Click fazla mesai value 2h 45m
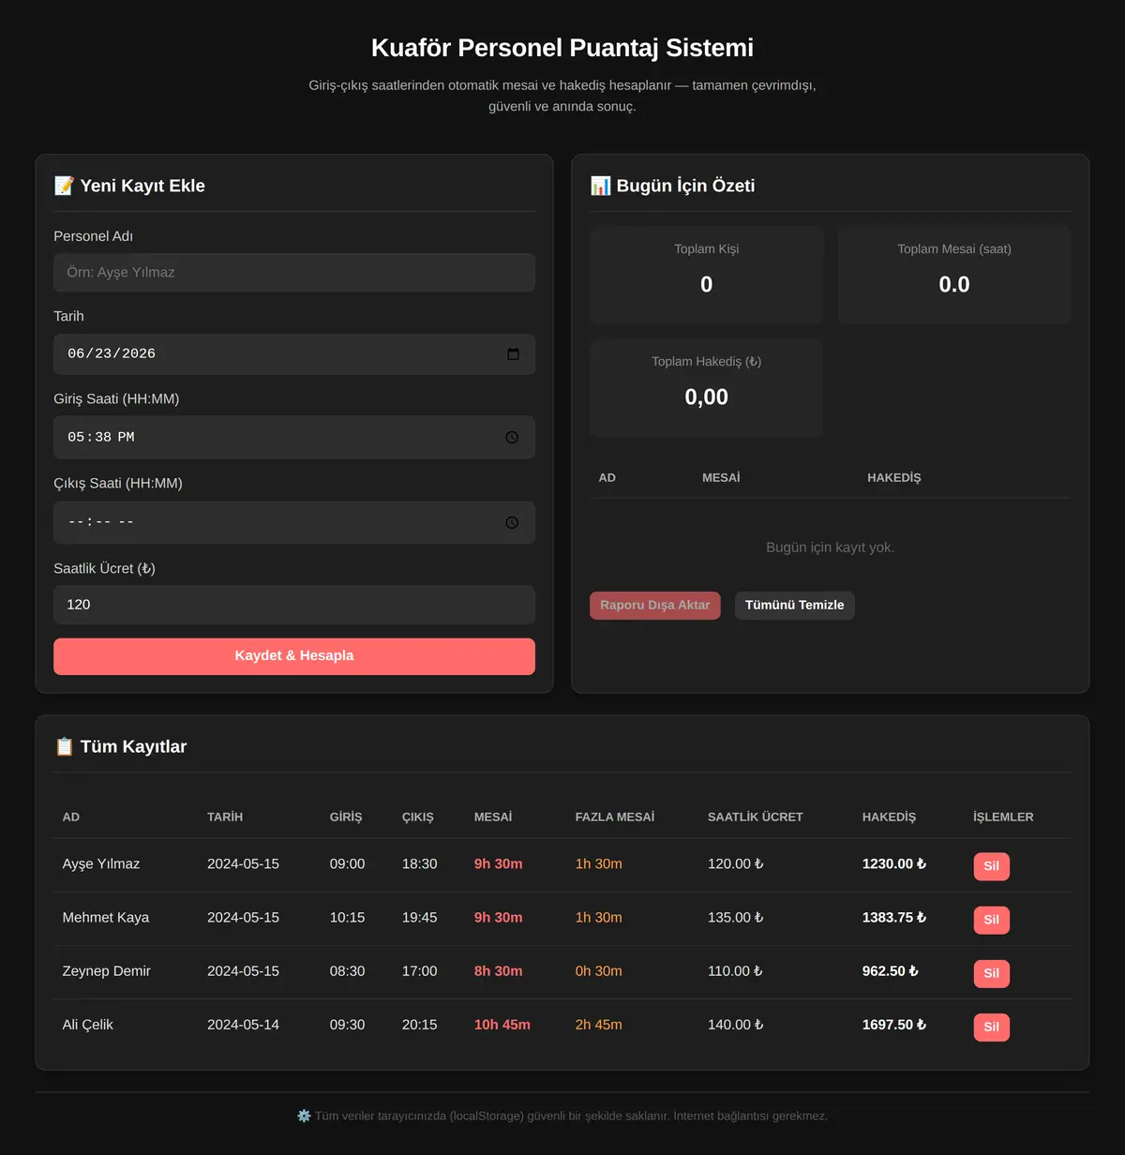1125x1155 pixels. 599,1025
